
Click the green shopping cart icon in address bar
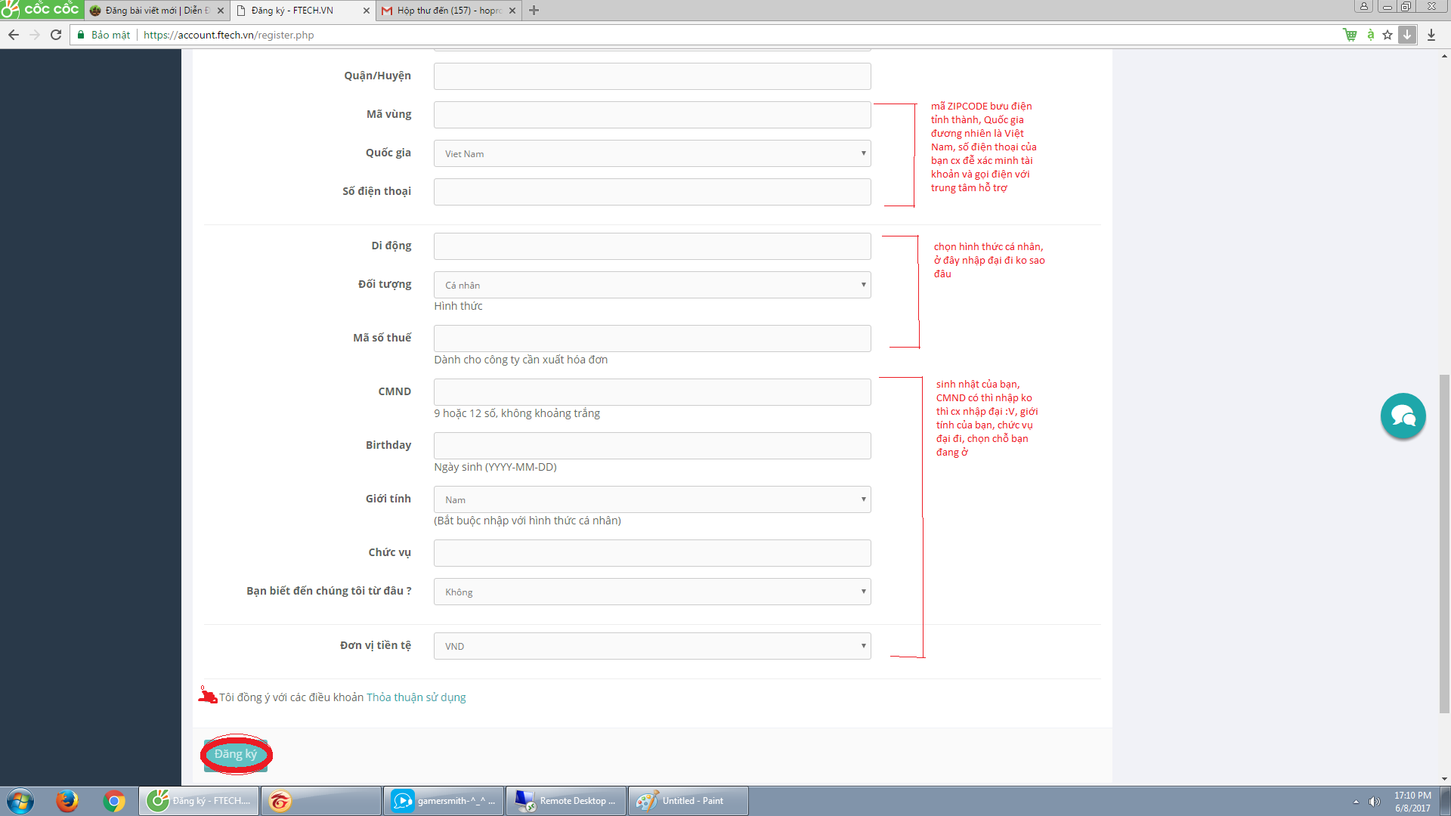[x=1350, y=35]
